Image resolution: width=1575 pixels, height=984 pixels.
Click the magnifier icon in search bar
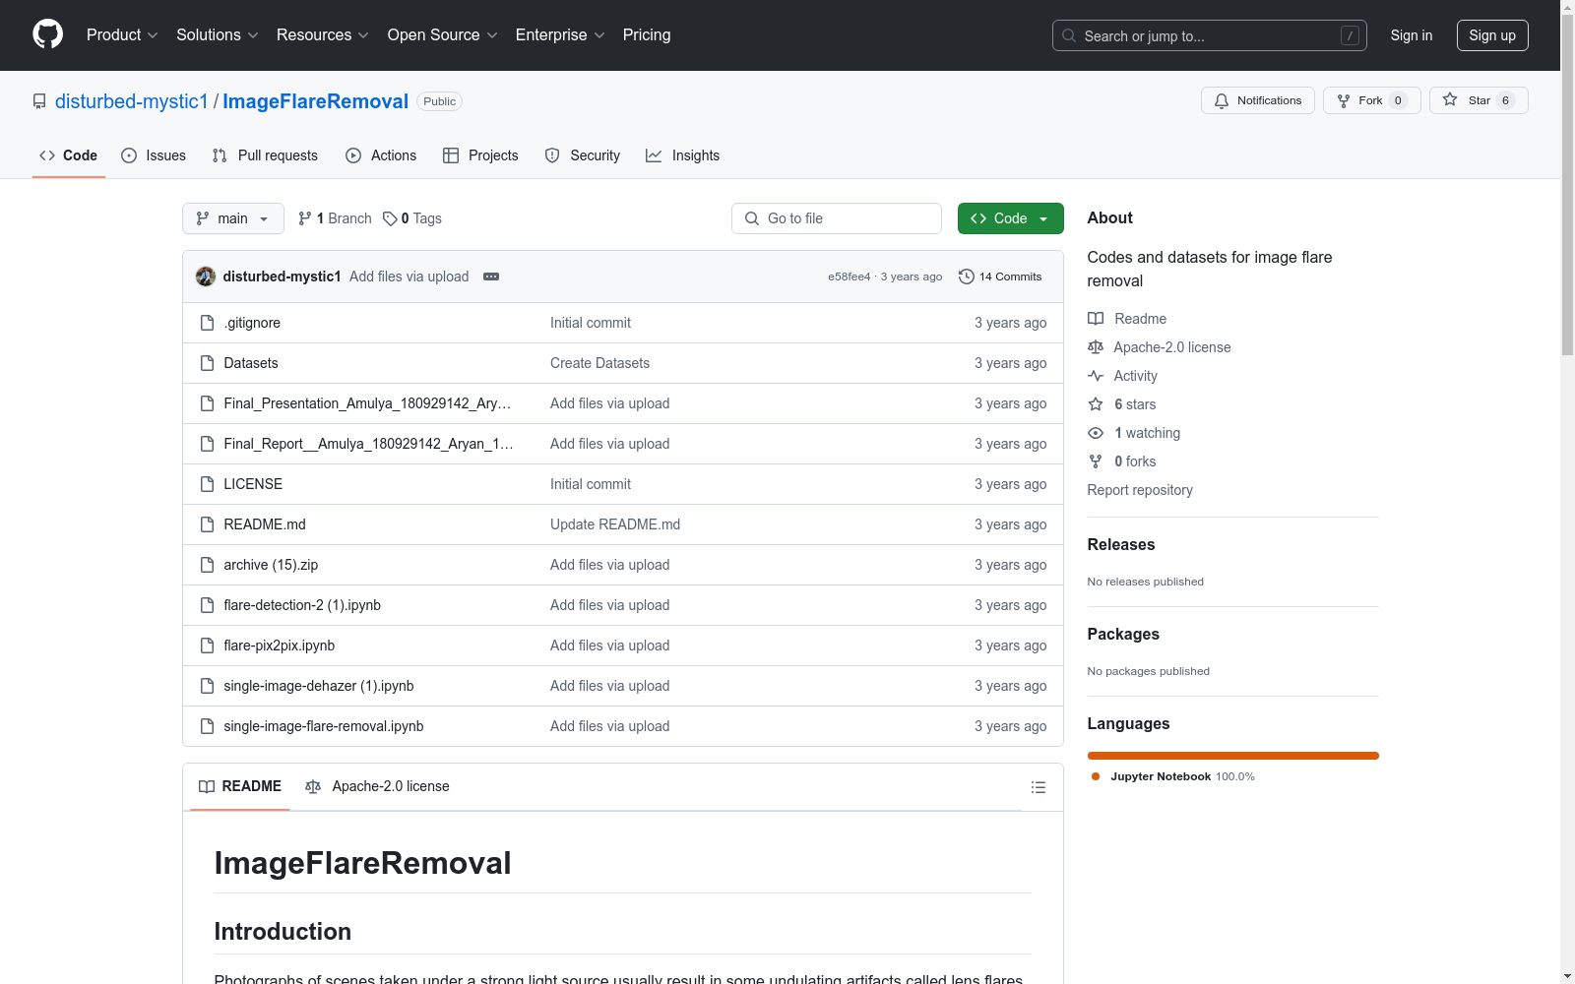pyautogui.click(x=1069, y=35)
